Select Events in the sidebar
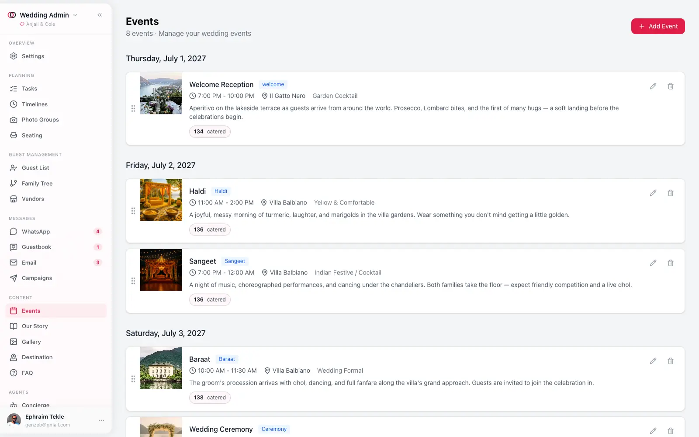699x437 pixels. pos(56,311)
